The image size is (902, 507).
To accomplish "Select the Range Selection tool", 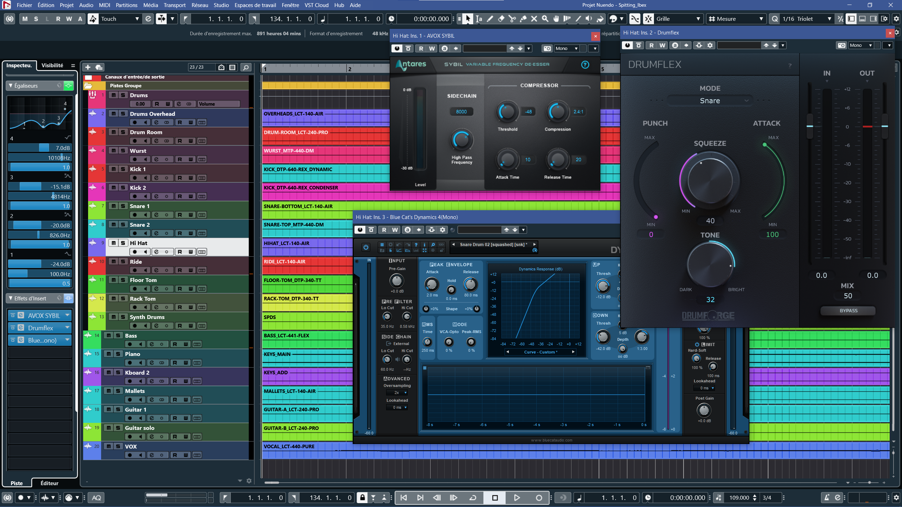I will 479,19.
